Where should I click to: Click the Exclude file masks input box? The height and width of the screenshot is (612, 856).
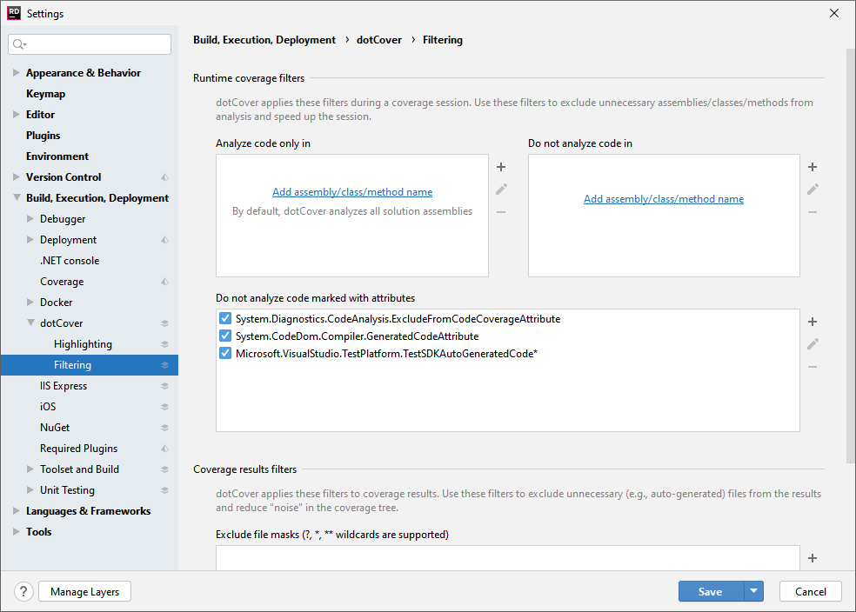click(508, 558)
